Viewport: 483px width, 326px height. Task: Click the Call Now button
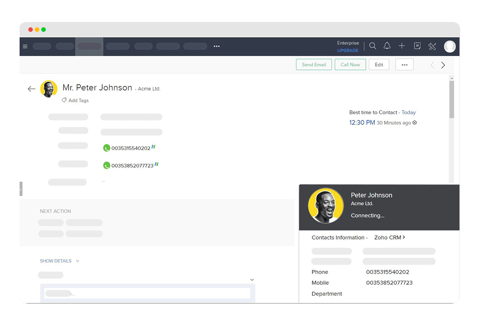pos(350,65)
